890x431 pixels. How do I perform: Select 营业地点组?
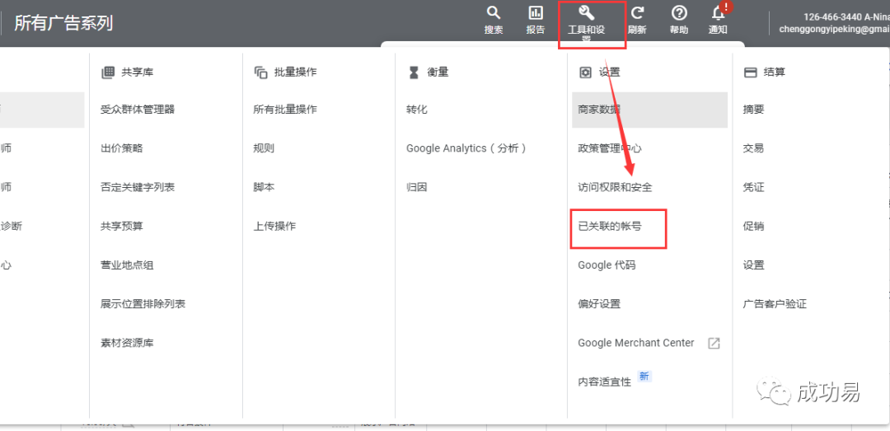pos(127,265)
